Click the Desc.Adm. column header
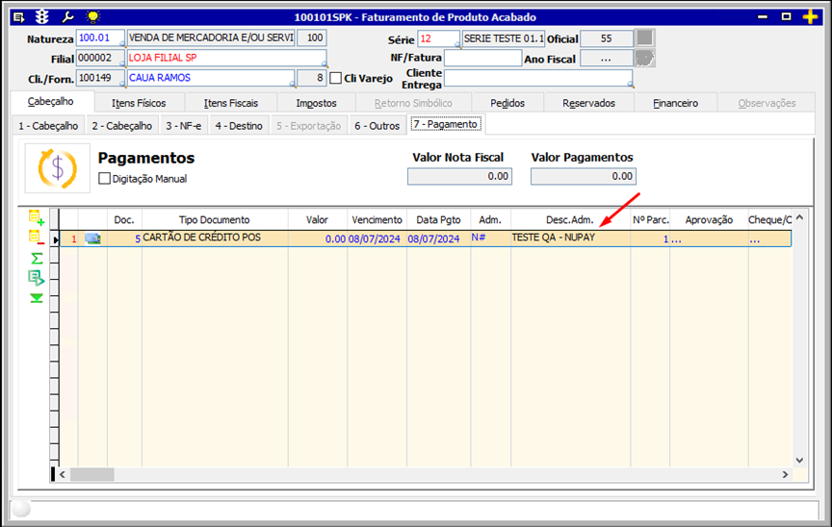832x527 pixels. pyautogui.click(x=570, y=220)
